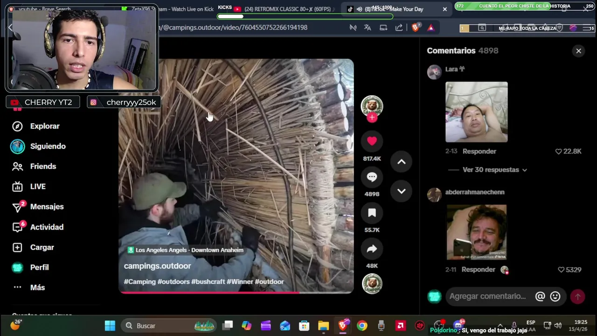Click the translate page icon
Screen dimensions: 597x336
(x=368, y=28)
